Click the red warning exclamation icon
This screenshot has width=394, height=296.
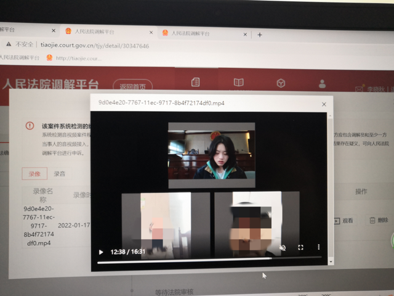pyautogui.click(x=30, y=126)
